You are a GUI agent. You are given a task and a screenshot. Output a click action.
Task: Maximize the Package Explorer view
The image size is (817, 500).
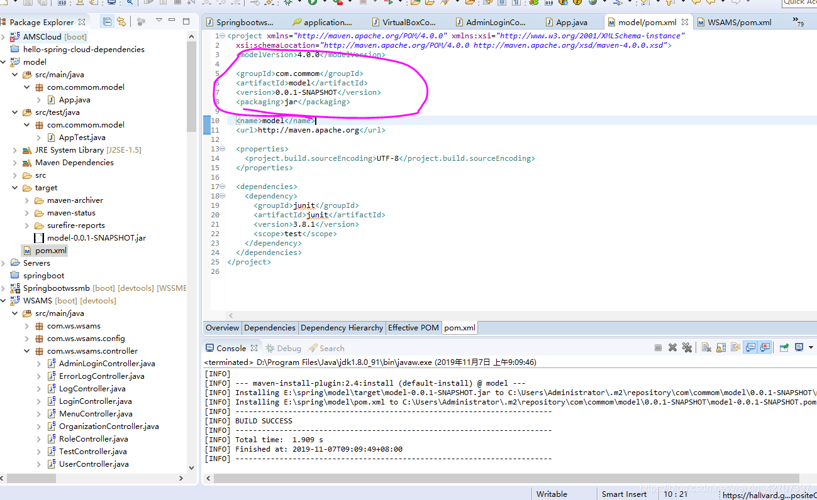click(186, 21)
